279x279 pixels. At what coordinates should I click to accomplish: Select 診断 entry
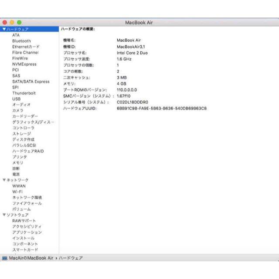[x=16, y=169]
